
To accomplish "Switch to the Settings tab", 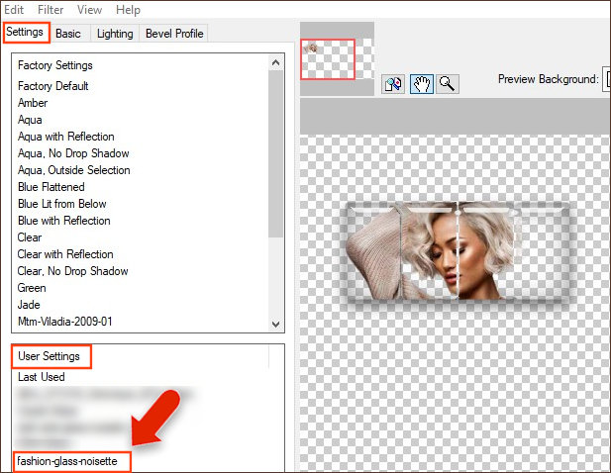I will tap(25, 32).
